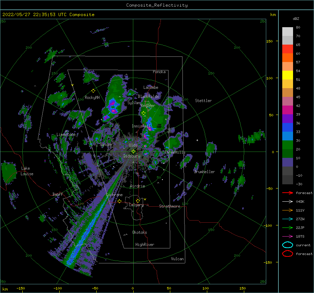Click the Airdrie label

pos(137,186)
